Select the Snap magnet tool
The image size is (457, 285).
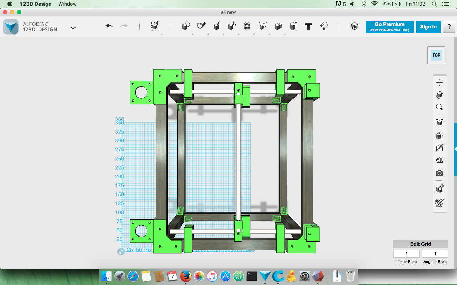(x=323, y=26)
